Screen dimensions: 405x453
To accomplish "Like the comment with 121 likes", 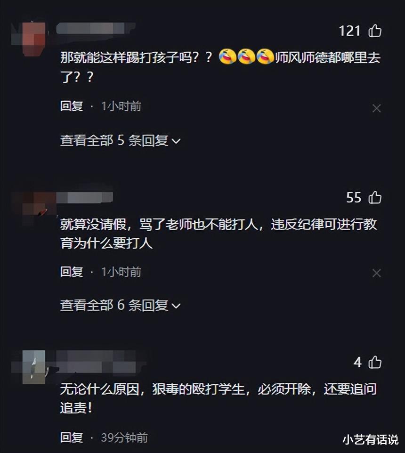I will (375, 30).
